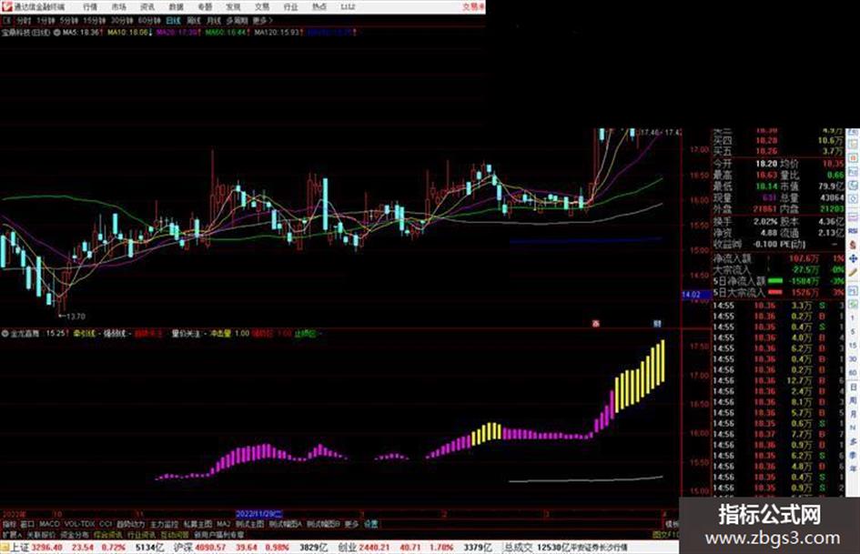Viewport: 860px width, 554px height.
Task: Apply the 趋势动力 indicator
Action: (x=130, y=524)
